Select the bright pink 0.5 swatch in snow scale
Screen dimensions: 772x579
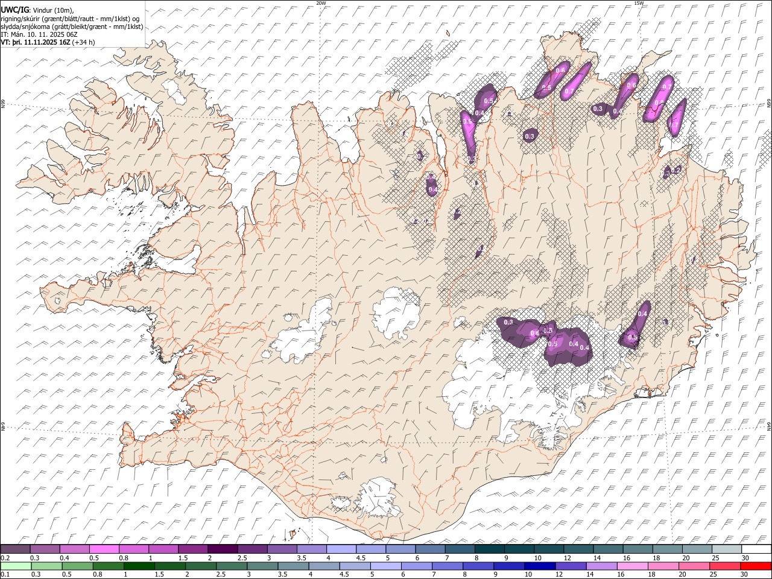click(104, 549)
